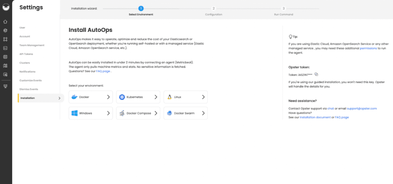Click the circular target sidebar icon
The width and height of the screenshot is (393, 184).
(5, 31)
